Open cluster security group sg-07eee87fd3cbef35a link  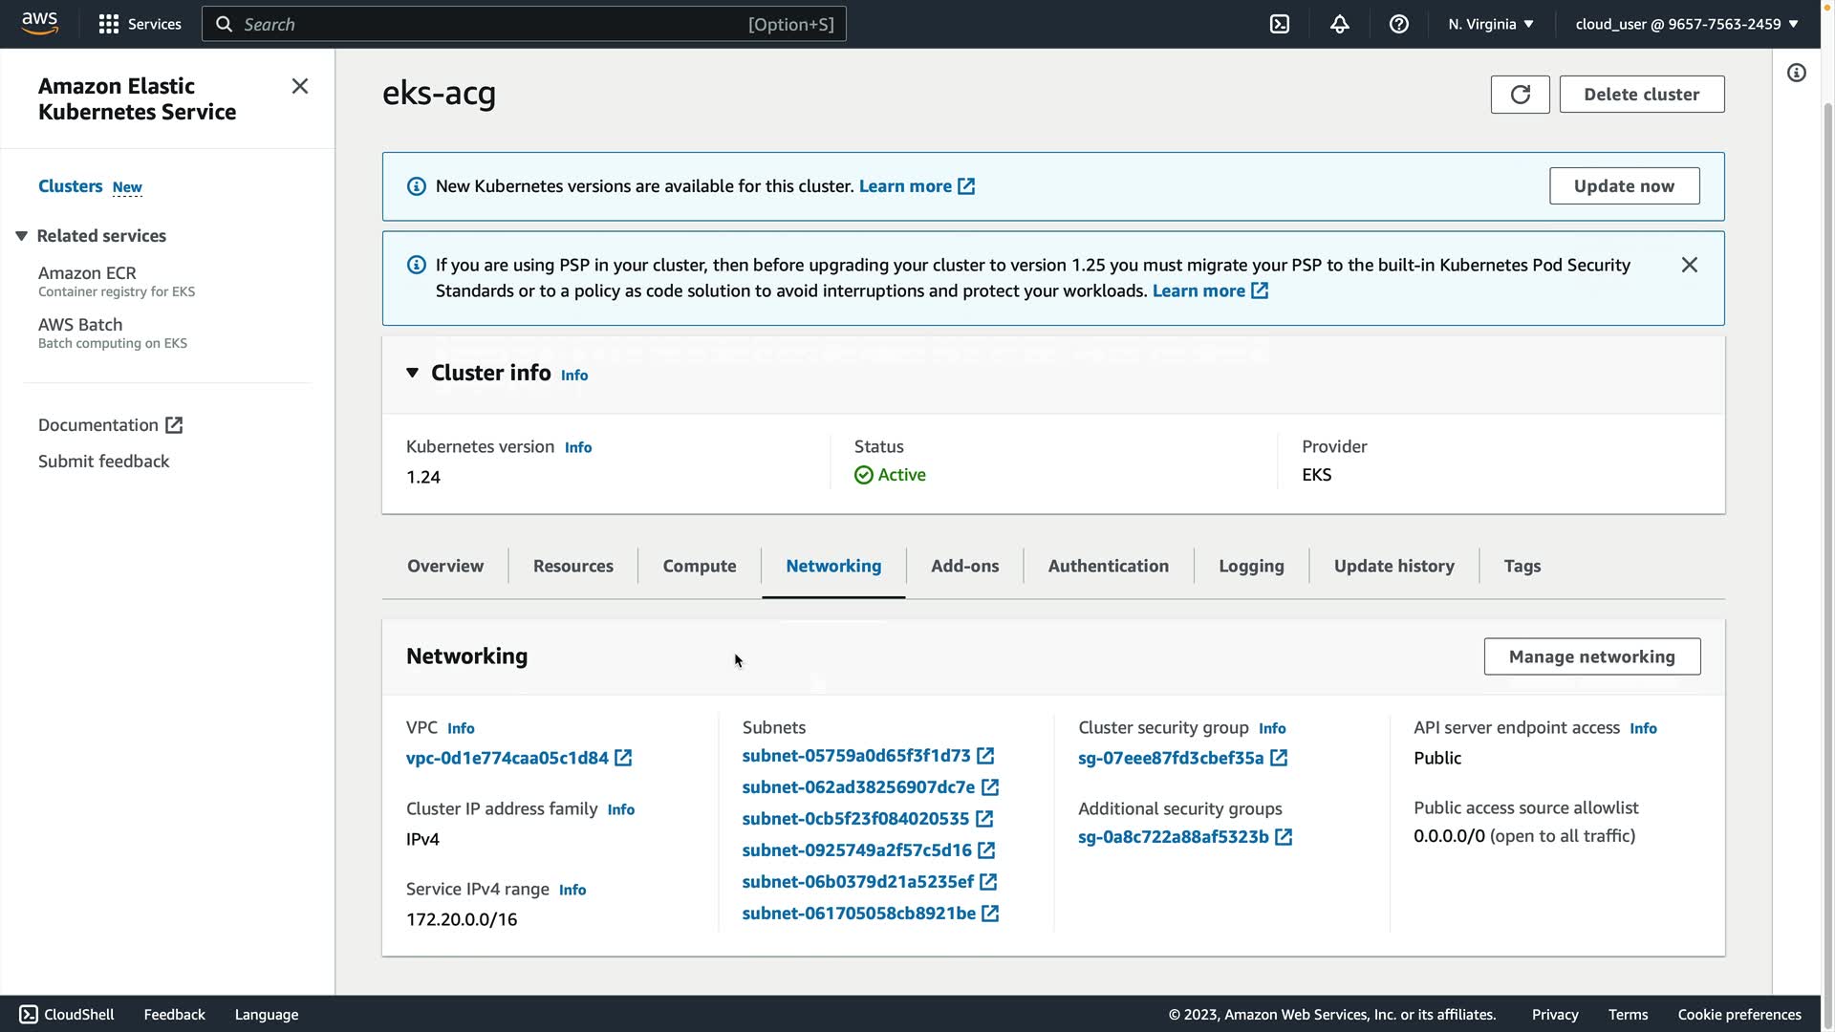[1171, 758]
